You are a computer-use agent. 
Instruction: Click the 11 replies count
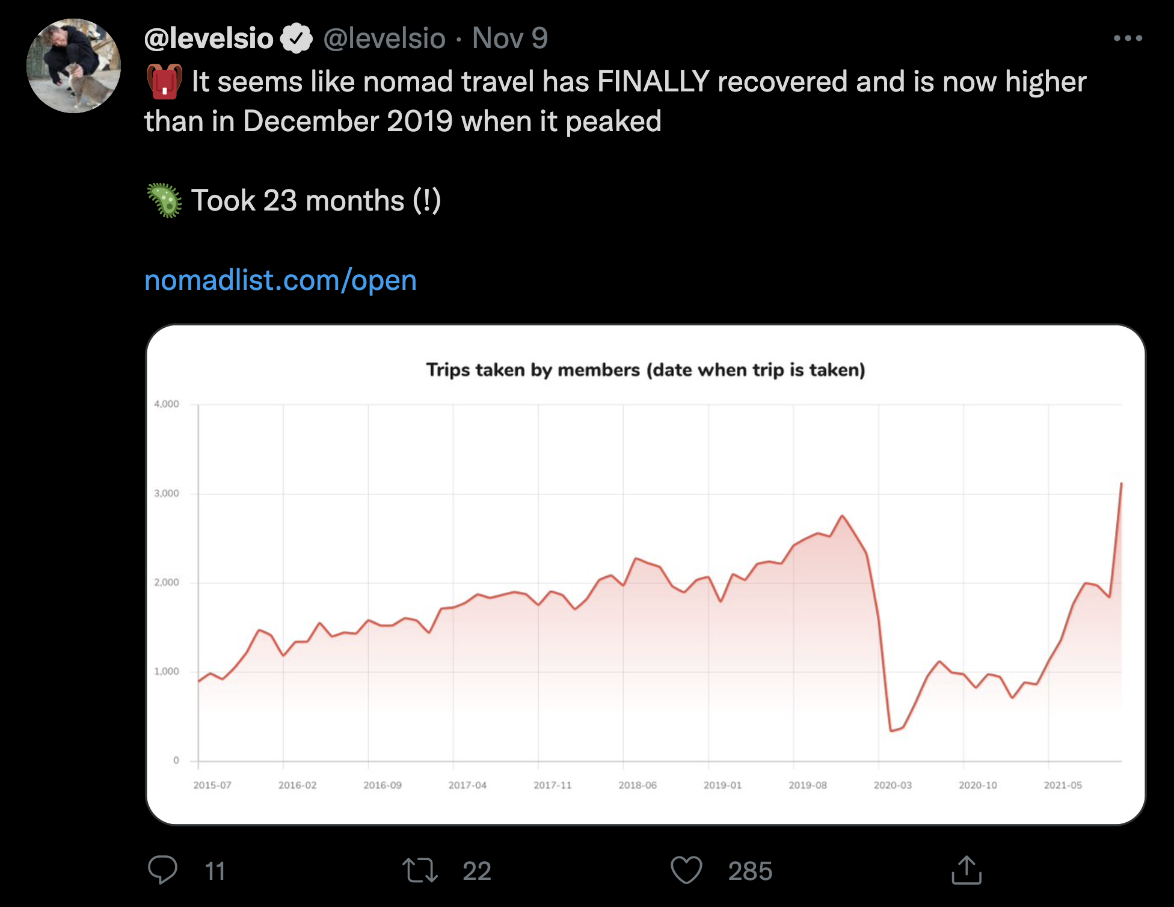pyautogui.click(x=215, y=871)
